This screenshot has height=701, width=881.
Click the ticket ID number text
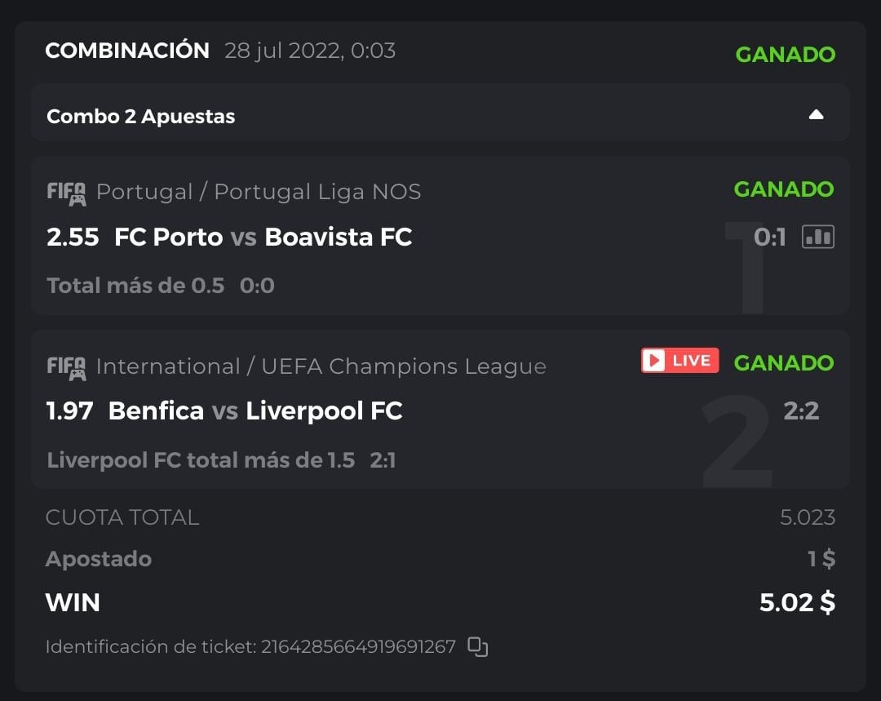[x=357, y=647]
